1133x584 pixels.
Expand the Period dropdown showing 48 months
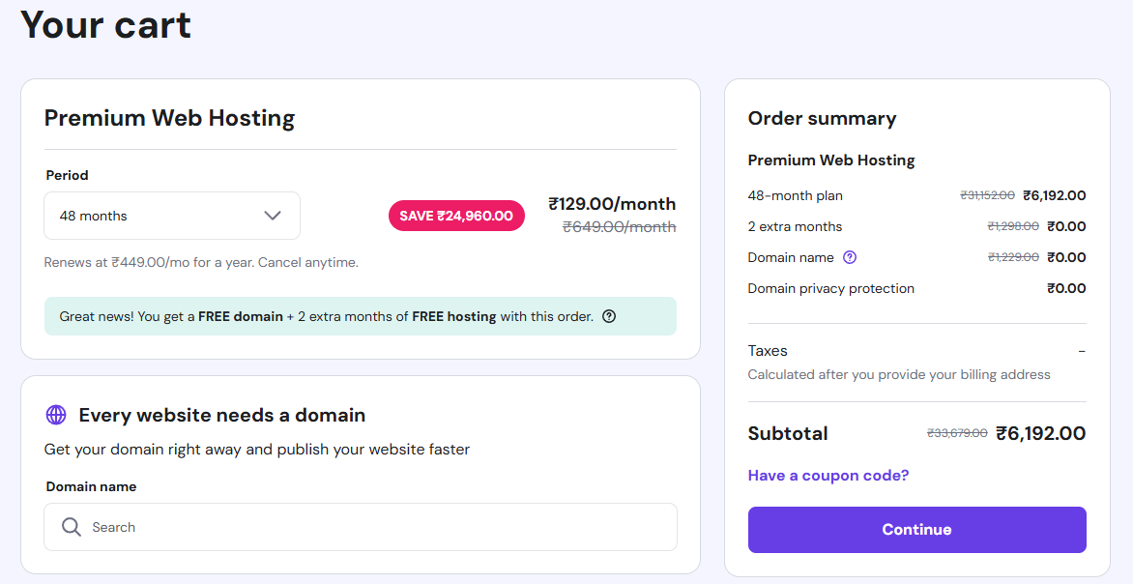point(171,216)
